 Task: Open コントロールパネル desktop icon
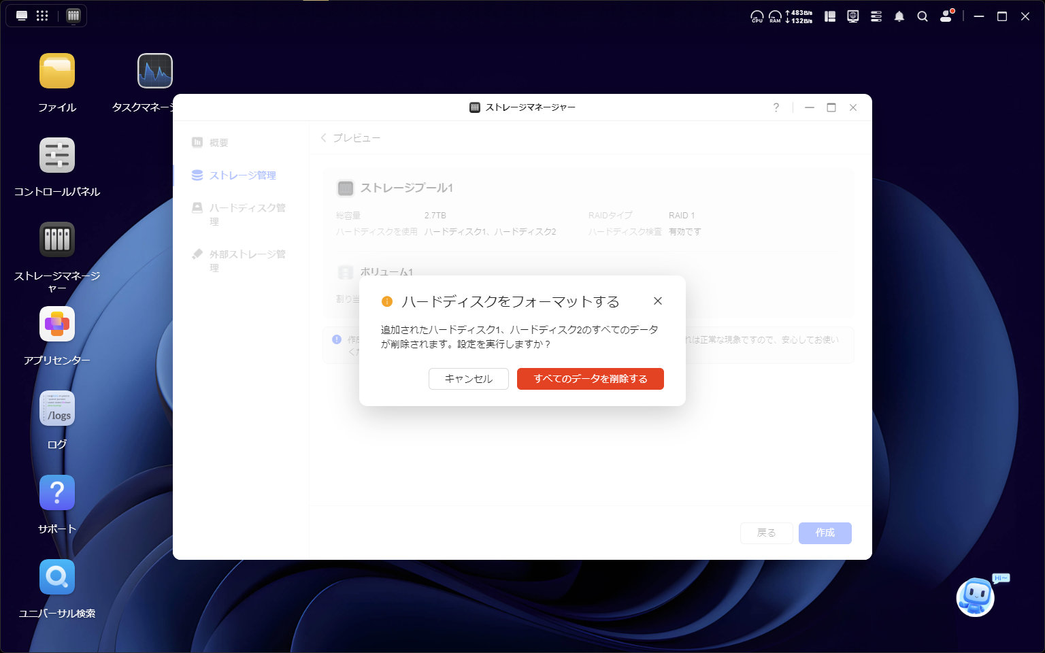click(57, 156)
